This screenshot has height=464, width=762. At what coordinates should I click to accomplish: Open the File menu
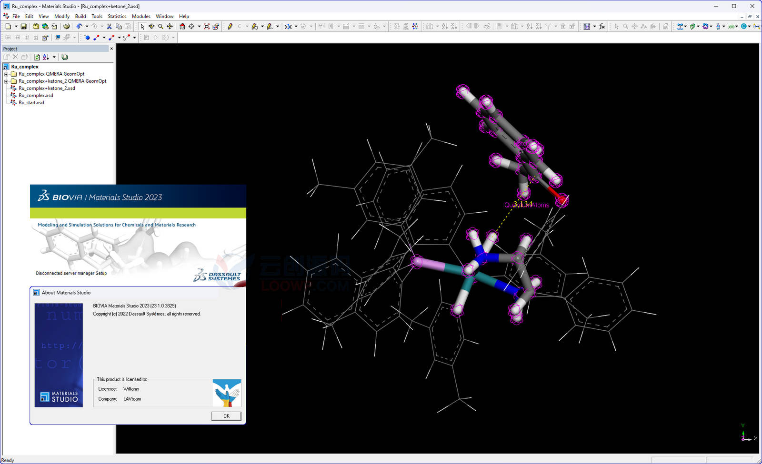coord(16,16)
